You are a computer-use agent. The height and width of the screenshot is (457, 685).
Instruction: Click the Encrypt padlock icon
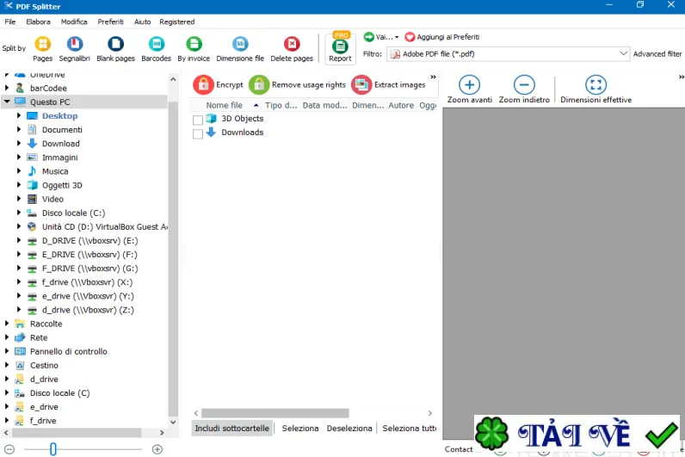pyautogui.click(x=203, y=84)
